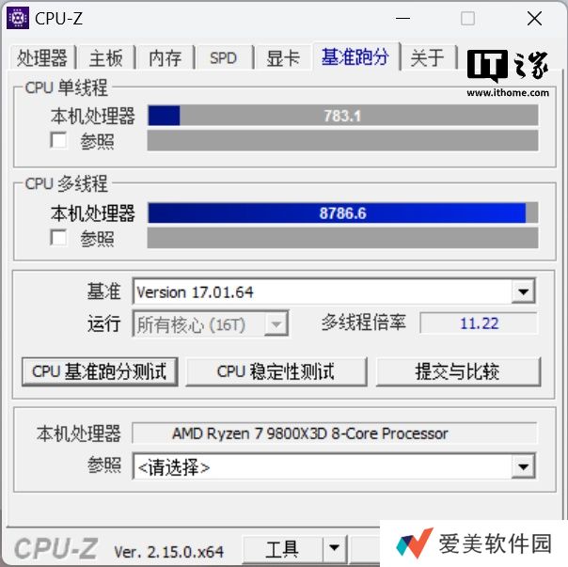Click the IT Home logo watermark

508,72
